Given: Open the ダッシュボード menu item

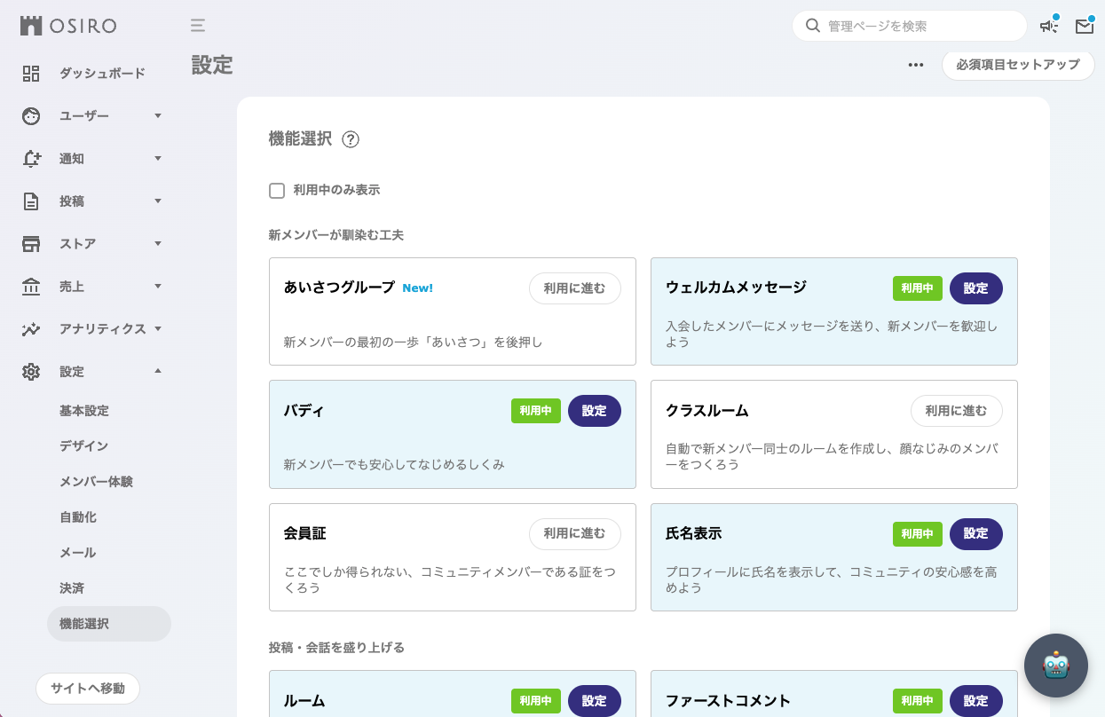Looking at the screenshot, I should (x=102, y=73).
